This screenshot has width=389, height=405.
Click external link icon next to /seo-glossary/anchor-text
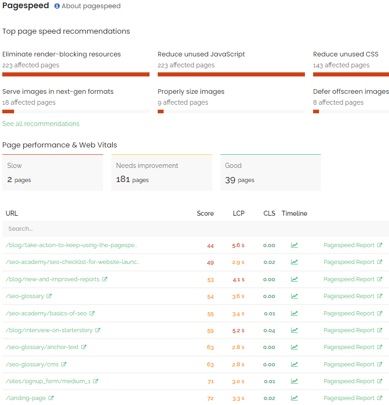click(x=84, y=347)
